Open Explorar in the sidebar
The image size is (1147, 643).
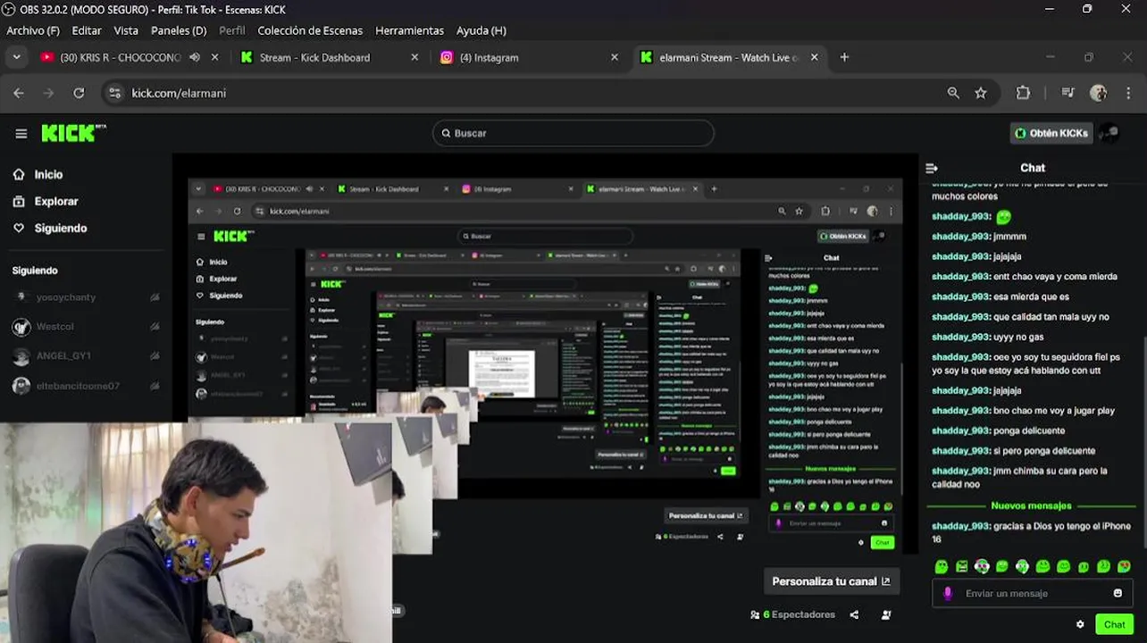pyautogui.click(x=46, y=202)
